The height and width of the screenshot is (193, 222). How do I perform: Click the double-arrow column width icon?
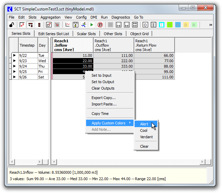(x=127, y=25)
